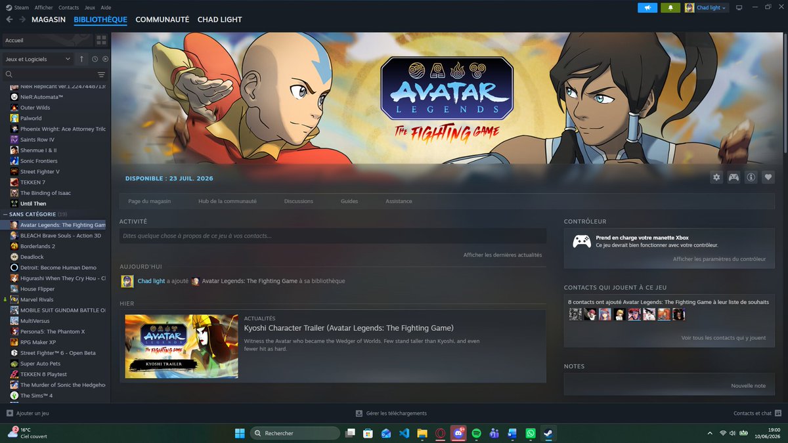Open the notifications bell button

(x=670, y=8)
